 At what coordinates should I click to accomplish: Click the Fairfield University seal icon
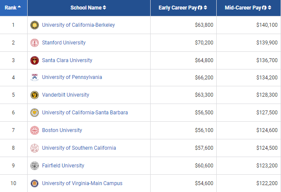click(35, 166)
